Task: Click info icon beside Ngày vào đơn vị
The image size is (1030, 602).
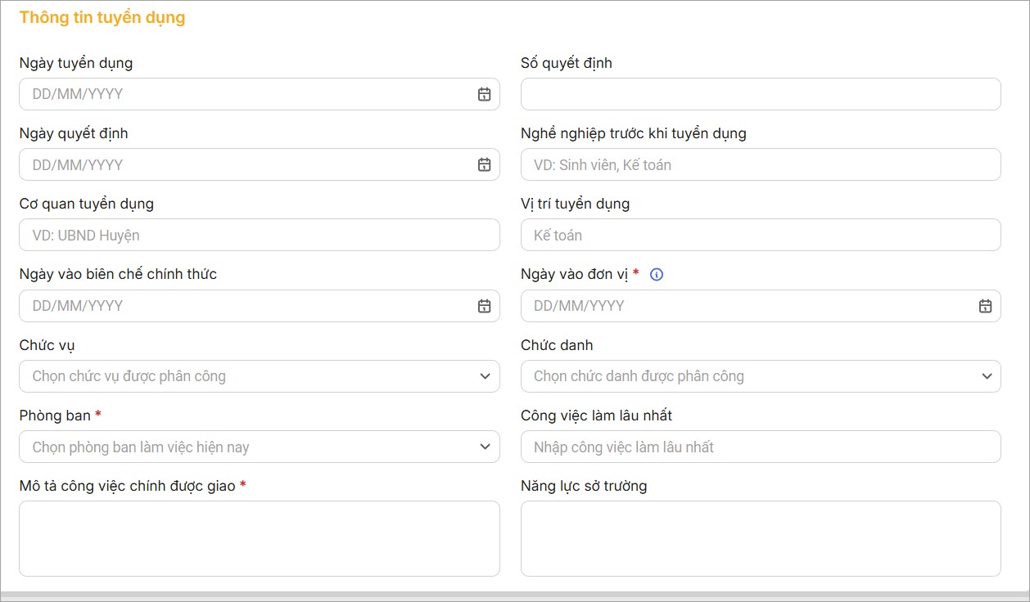Action: click(x=656, y=275)
